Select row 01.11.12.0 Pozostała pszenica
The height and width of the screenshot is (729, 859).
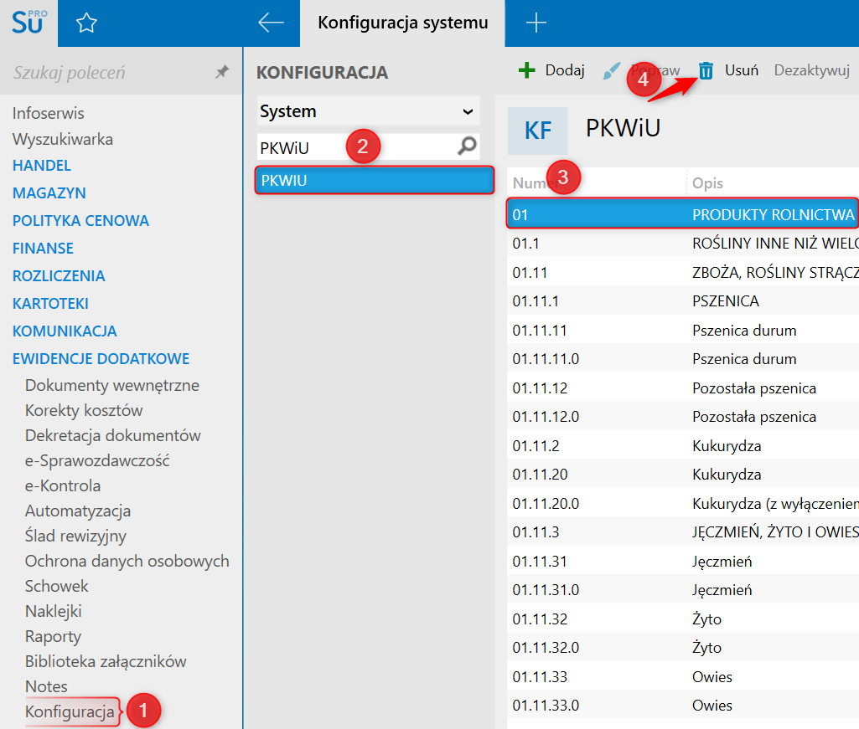(683, 417)
